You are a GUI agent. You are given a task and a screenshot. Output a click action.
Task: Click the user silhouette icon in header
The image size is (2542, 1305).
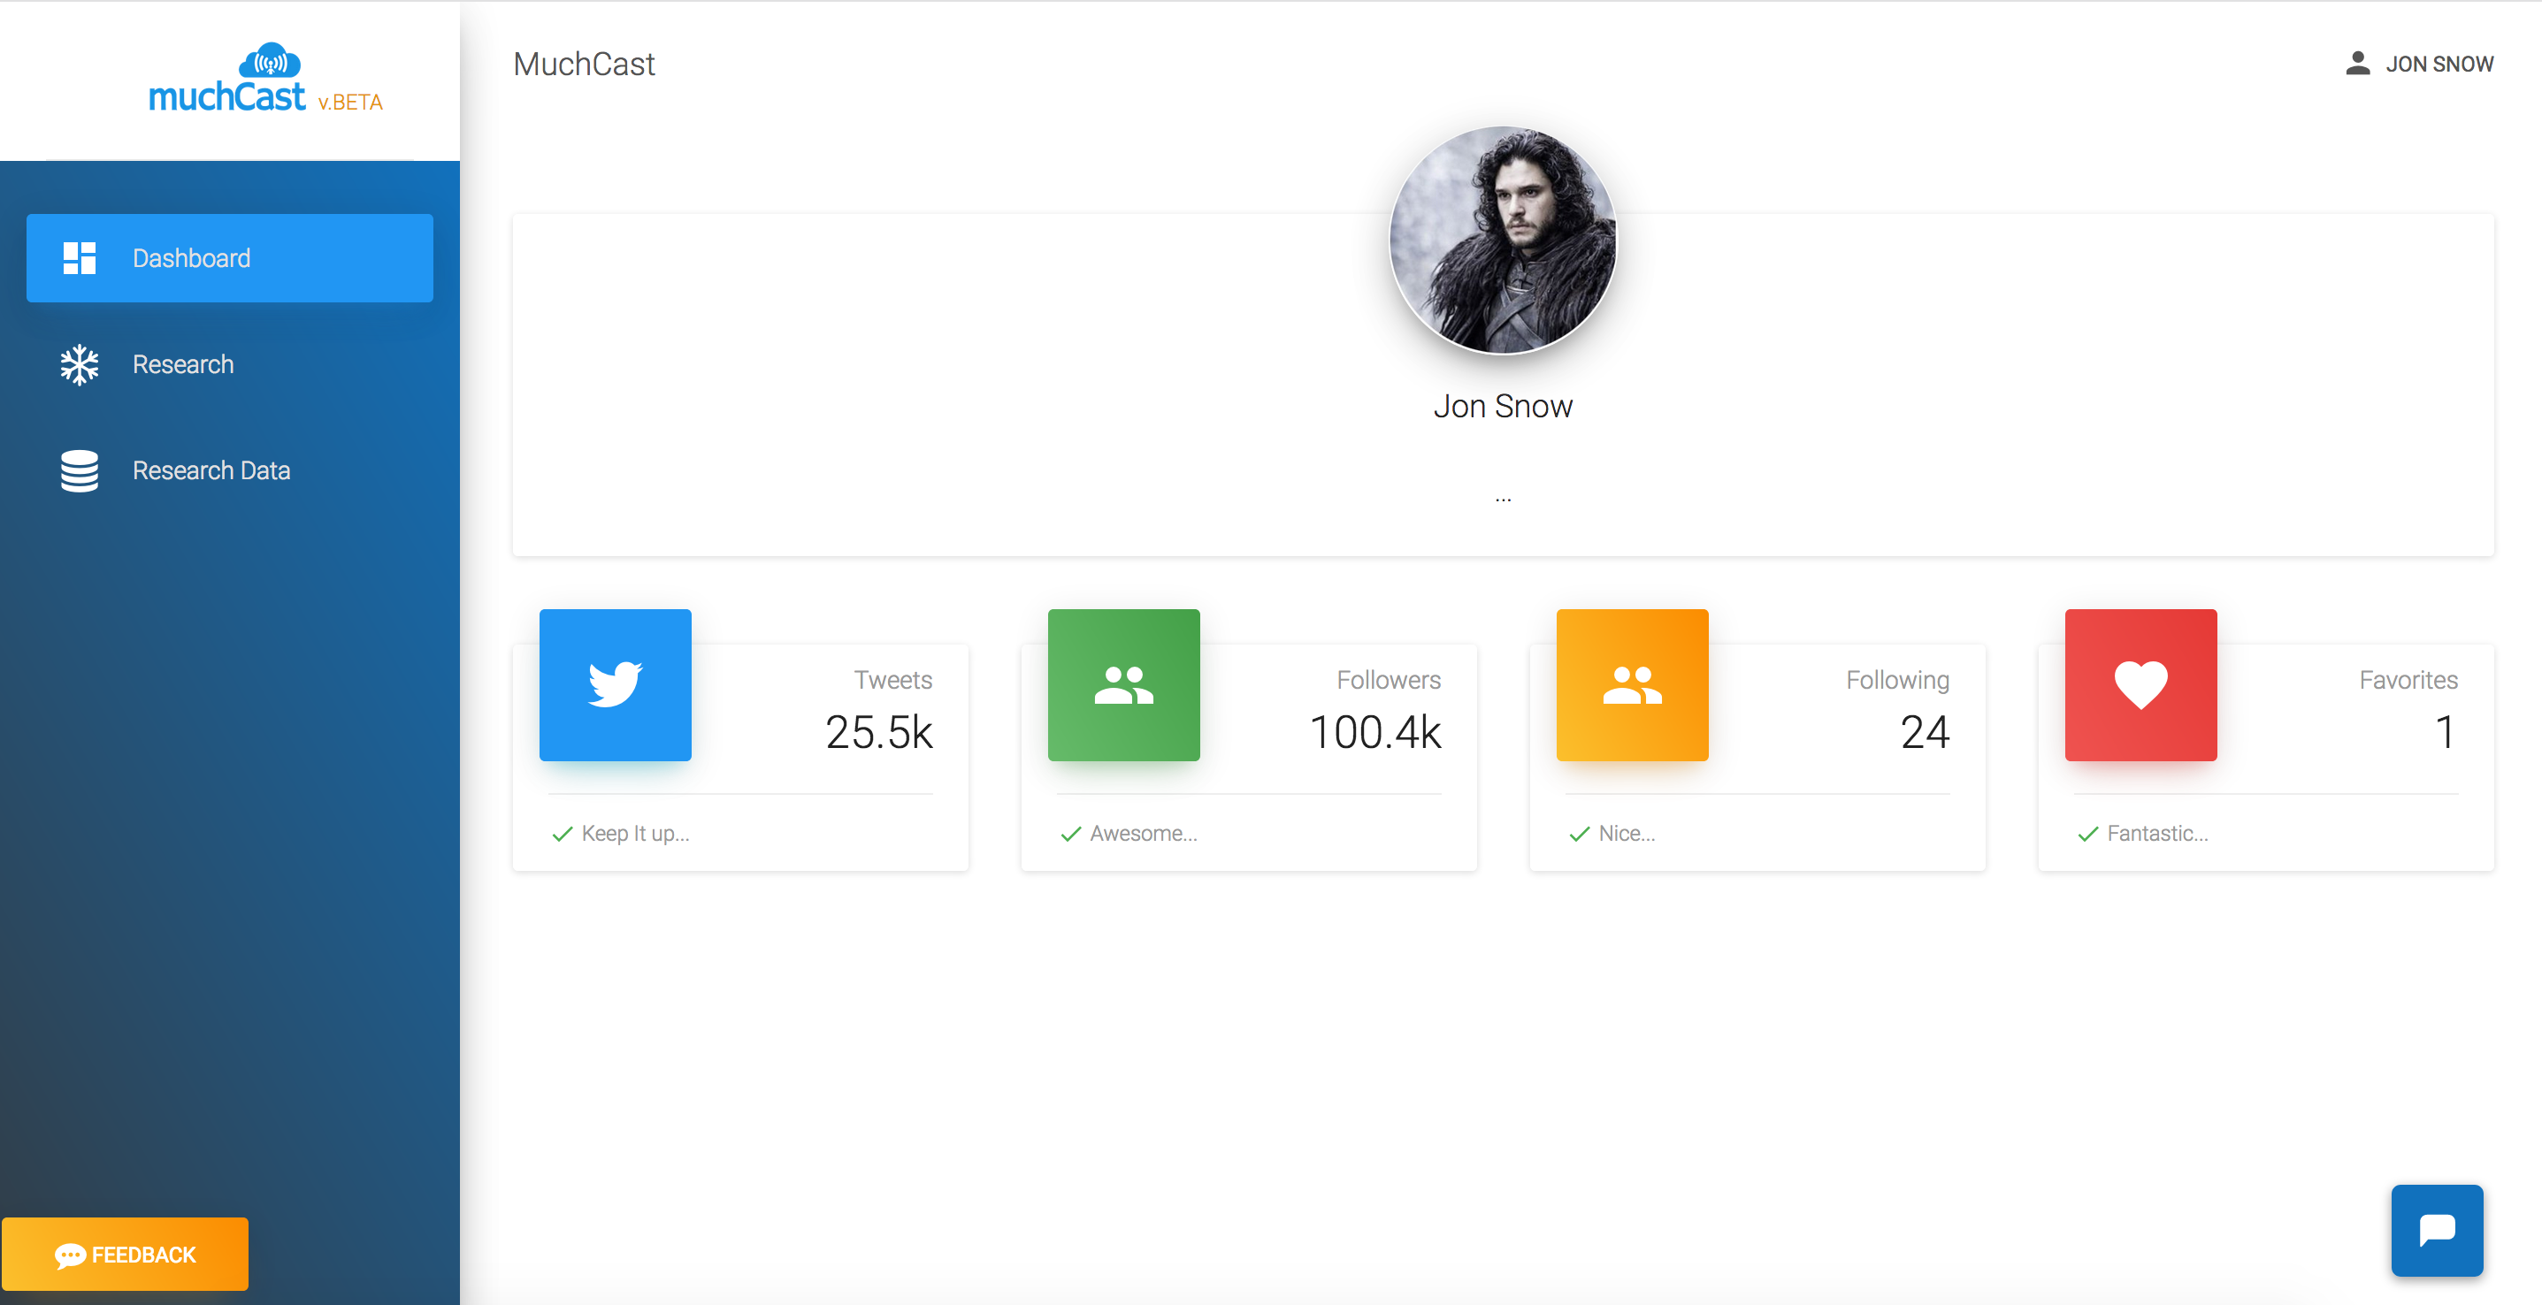pos(2356,65)
